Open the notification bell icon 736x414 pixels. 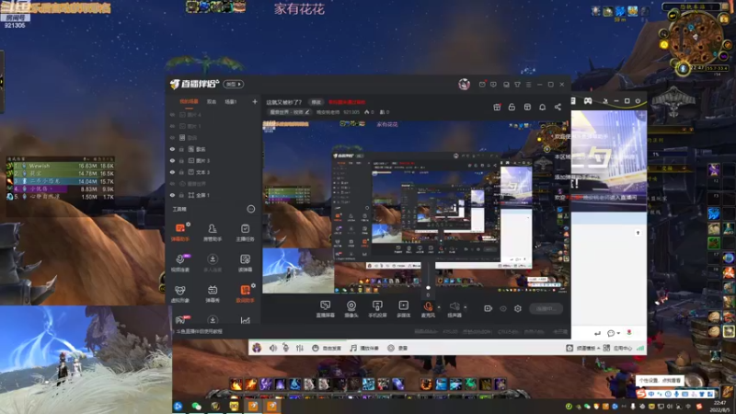[x=542, y=107]
